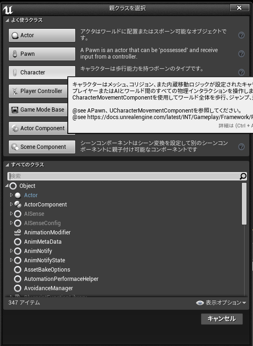Collapse the すべてのクラス section
The height and width of the screenshot is (346, 253).
pyautogui.click(x=7, y=165)
